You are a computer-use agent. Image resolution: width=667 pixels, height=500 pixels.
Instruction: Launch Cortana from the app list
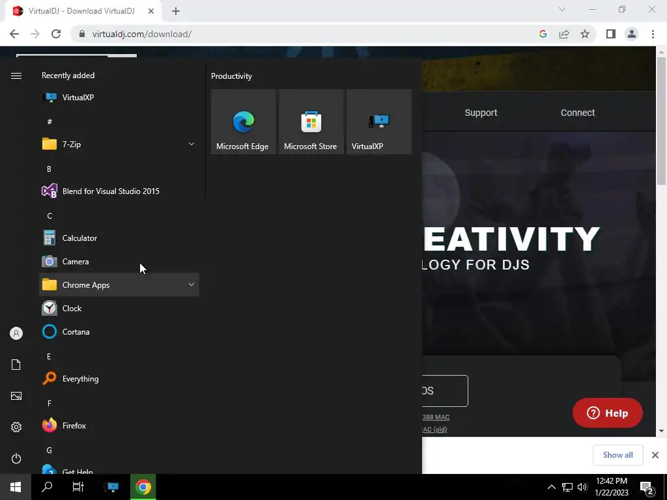pos(119,331)
